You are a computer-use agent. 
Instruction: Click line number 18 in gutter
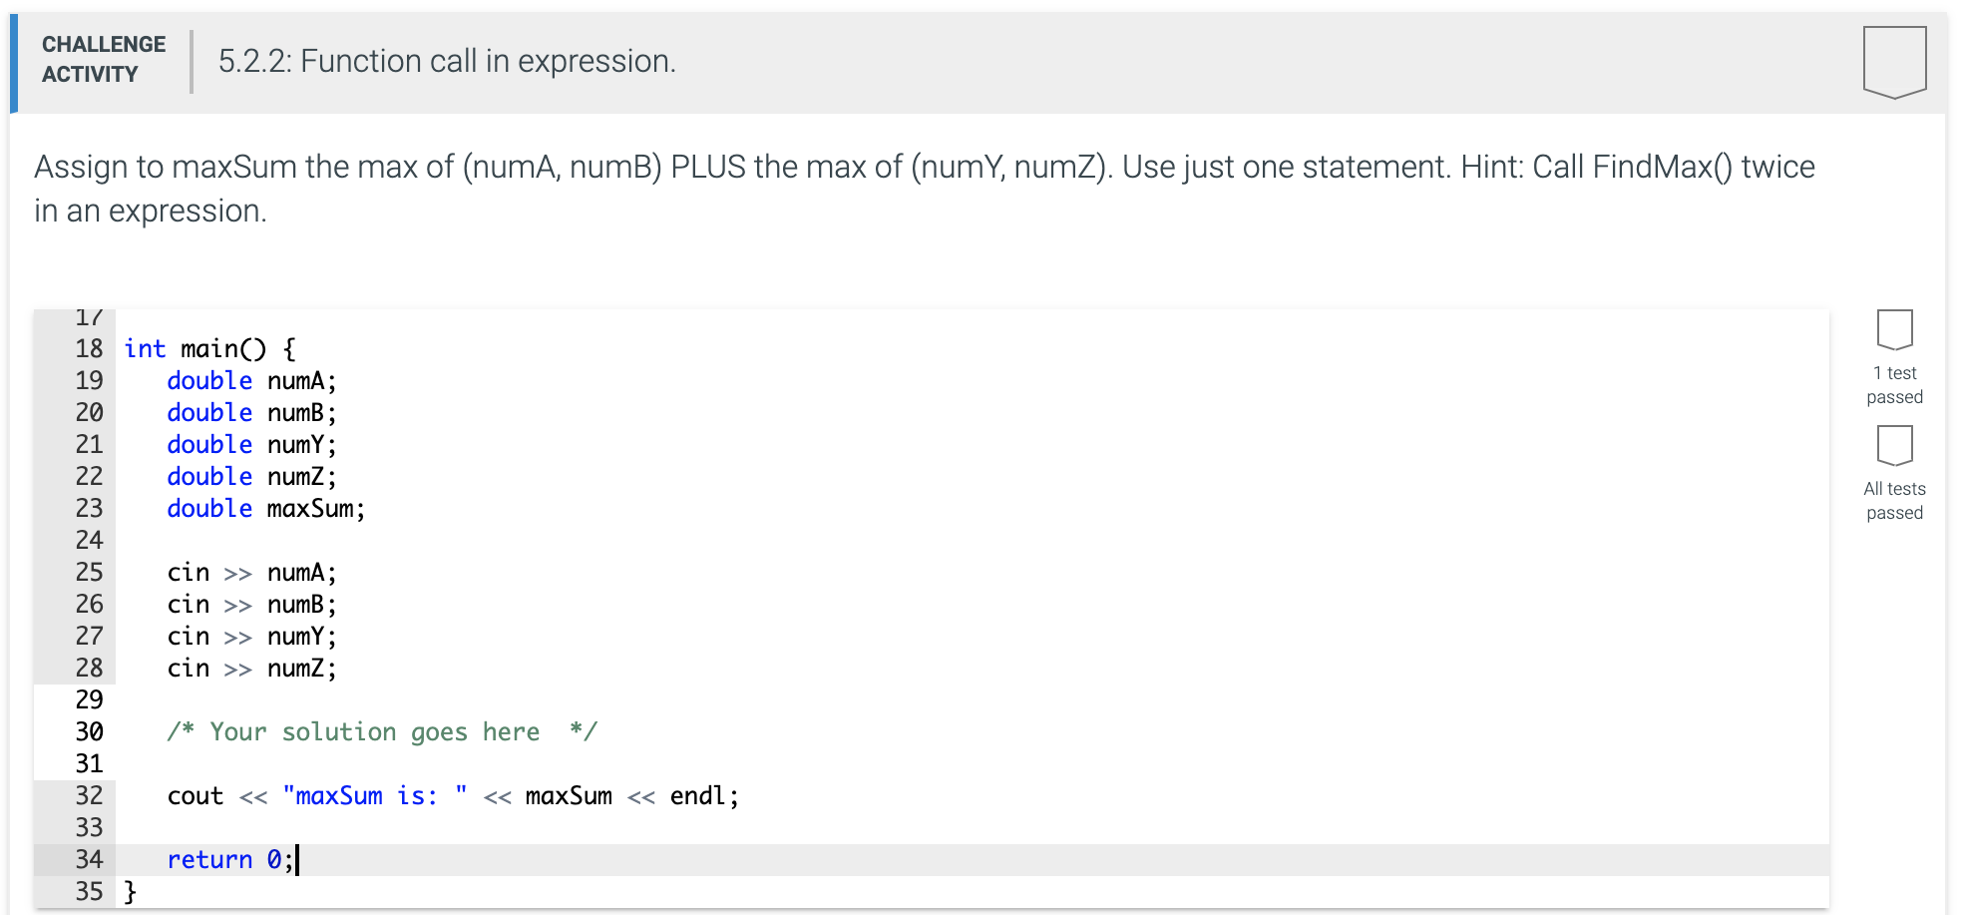(89, 348)
